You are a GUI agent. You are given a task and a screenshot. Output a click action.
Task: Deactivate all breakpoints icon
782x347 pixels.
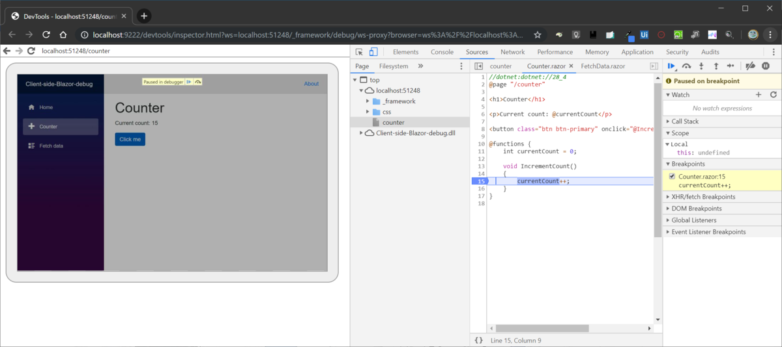coord(750,66)
